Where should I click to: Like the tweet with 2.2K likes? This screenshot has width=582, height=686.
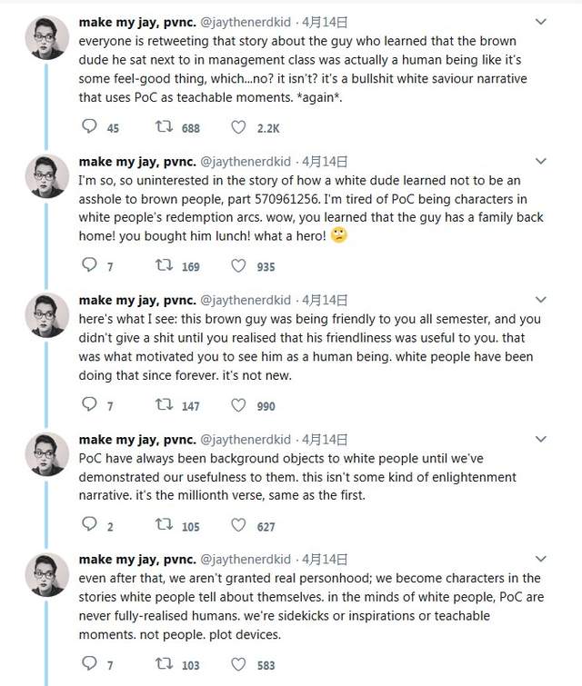click(x=239, y=127)
